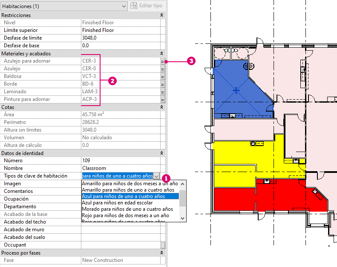Image resolution: width=337 pixels, height=267 pixels.
Task: Click the CER-3 value
Action: 89,61
